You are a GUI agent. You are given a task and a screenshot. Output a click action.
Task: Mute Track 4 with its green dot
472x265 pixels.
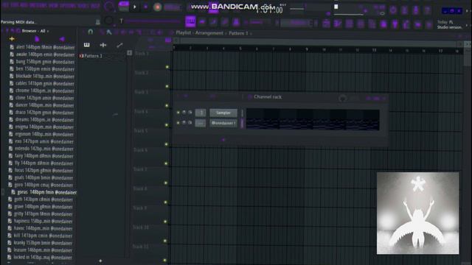167,125
